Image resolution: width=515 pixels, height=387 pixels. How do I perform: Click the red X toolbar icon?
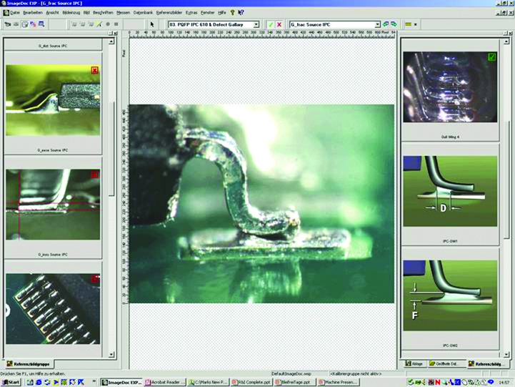tap(279, 24)
